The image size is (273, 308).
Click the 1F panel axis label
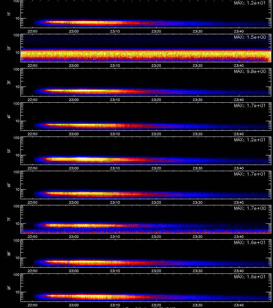pos(9,14)
